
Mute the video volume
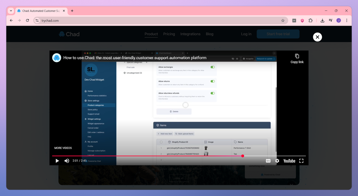pyautogui.click(x=67, y=161)
